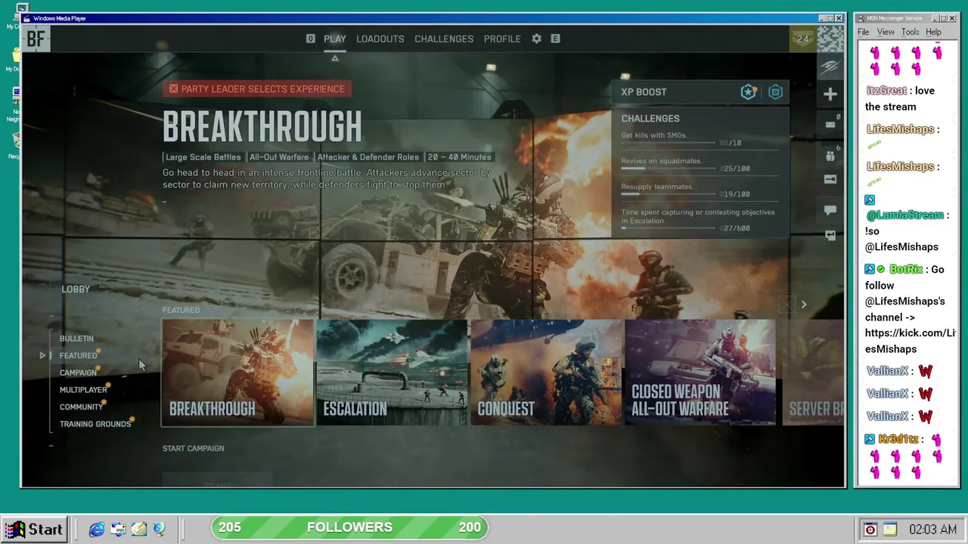Click the red record icon in system tray
Image resolution: width=968 pixels, height=544 pixels.
click(x=870, y=530)
